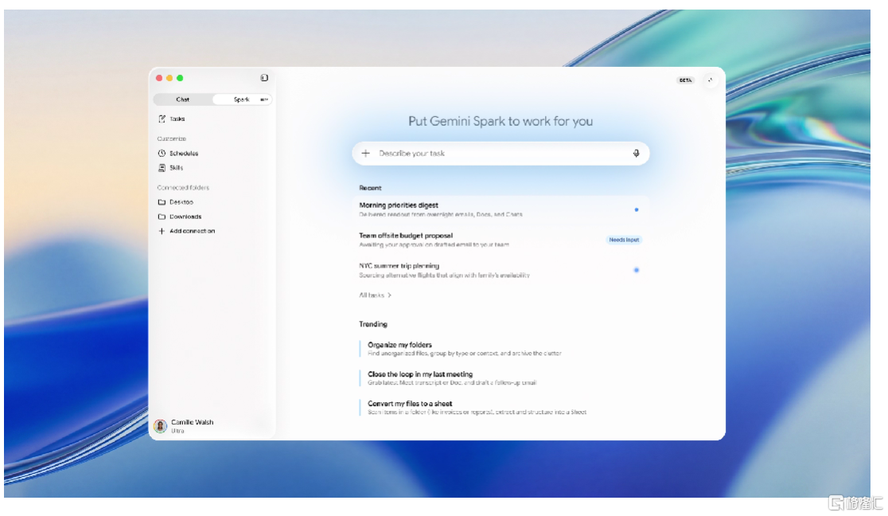This screenshot has height=516, width=888.
Task: Click the plus icon beside Add connection
Action: 162,232
